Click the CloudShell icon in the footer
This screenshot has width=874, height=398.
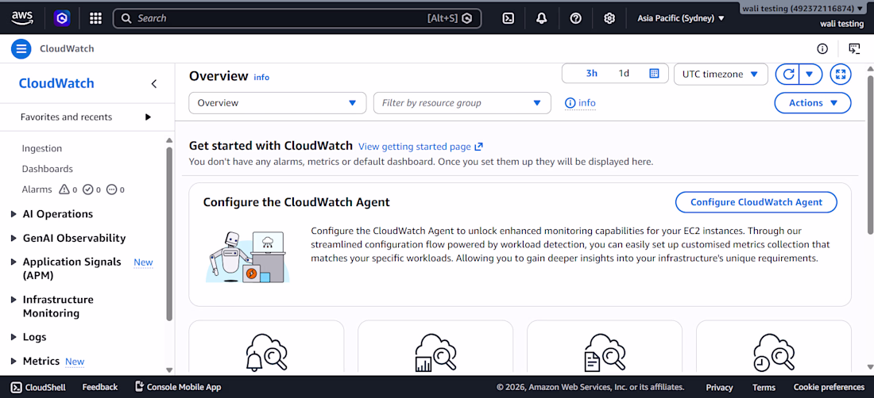click(17, 387)
